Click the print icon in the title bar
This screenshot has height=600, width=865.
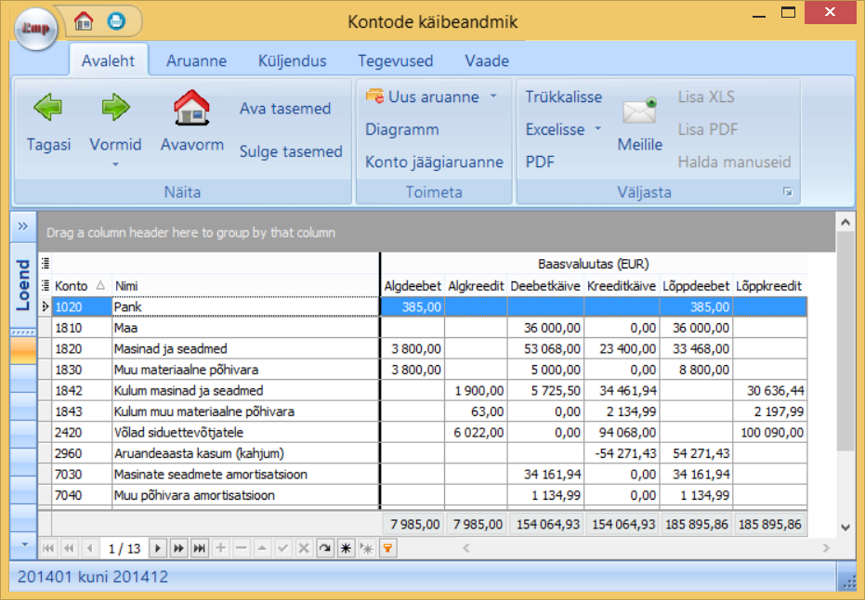click(115, 20)
